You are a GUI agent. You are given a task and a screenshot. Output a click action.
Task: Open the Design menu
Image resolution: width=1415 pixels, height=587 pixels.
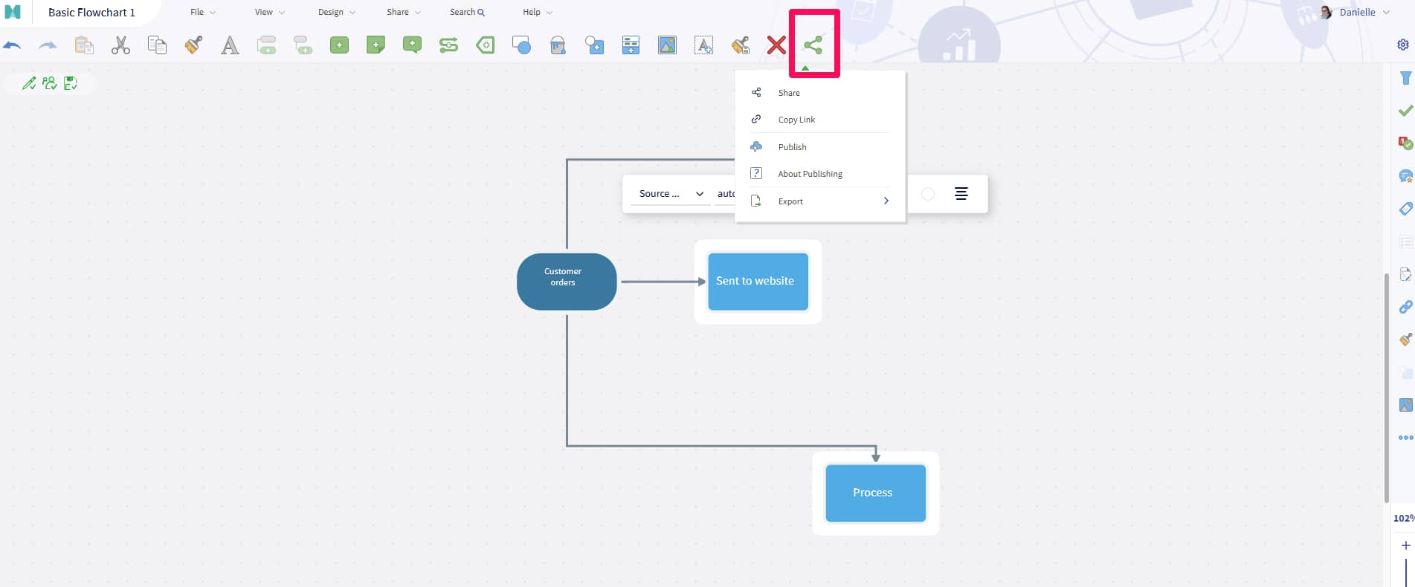(x=336, y=13)
